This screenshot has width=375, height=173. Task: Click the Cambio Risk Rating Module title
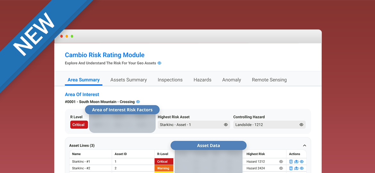click(105, 55)
